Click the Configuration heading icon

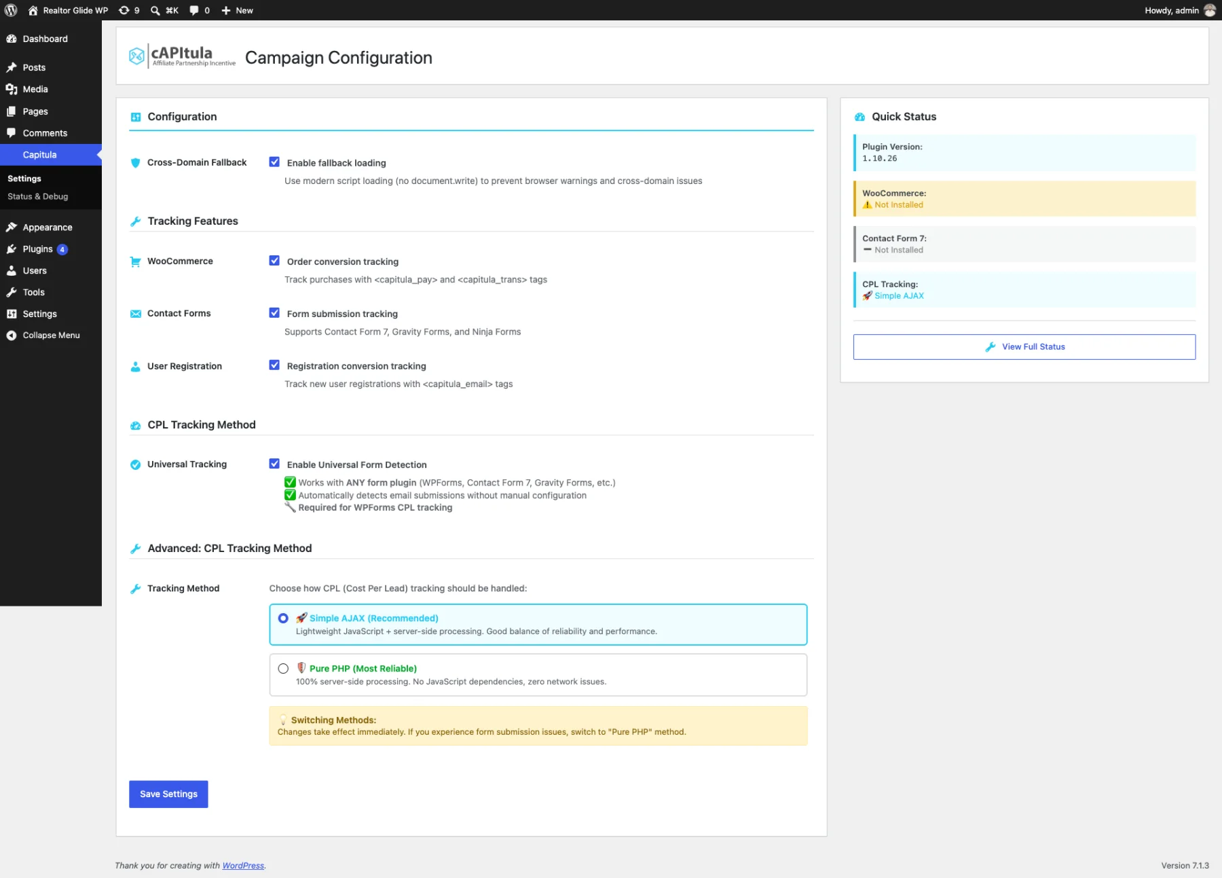point(136,117)
